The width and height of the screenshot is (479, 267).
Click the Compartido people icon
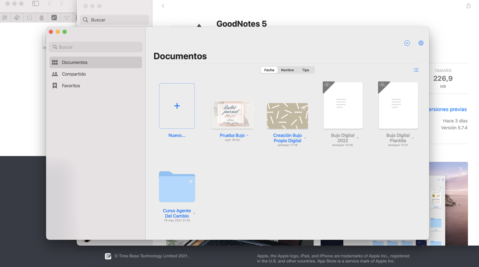(x=55, y=74)
